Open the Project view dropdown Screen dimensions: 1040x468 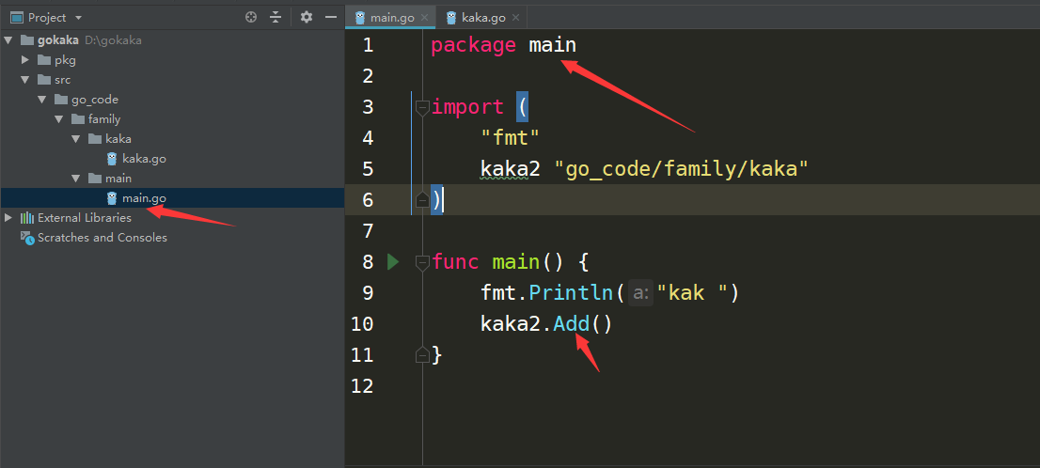point(79,18)
